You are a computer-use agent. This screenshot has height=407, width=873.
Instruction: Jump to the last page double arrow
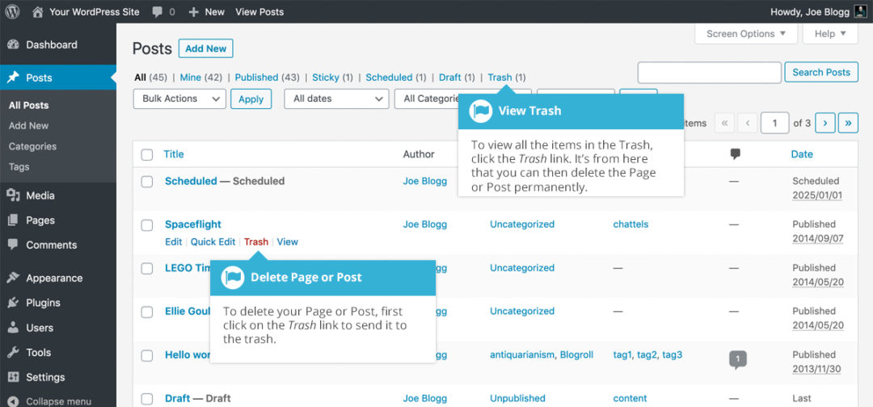pos(848,123)
